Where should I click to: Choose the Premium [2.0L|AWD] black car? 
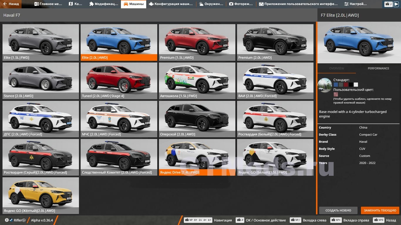[x=275, y=42]
